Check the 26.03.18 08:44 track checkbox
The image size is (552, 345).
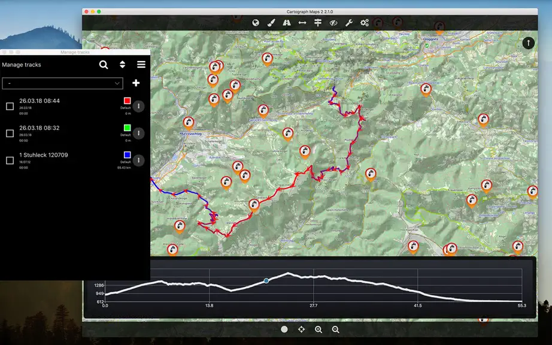(10, 107)
